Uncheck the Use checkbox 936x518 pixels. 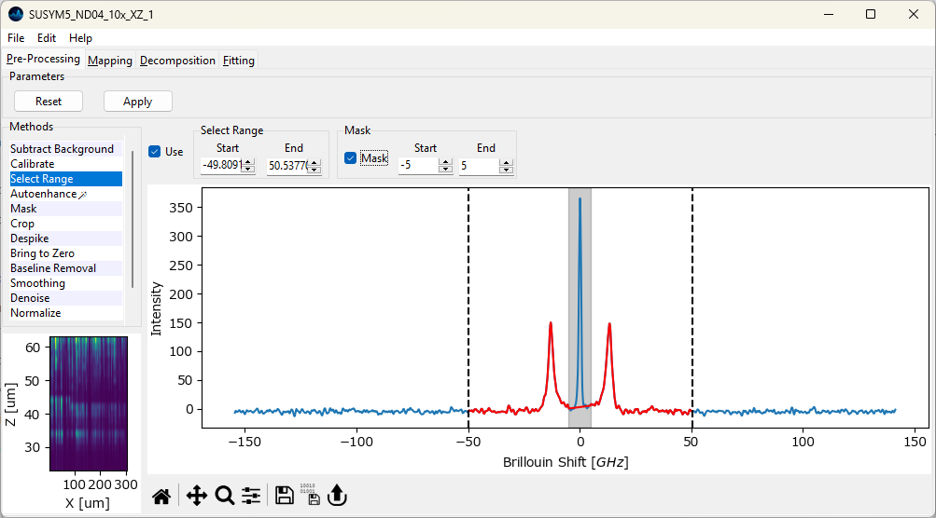point(155,152)
